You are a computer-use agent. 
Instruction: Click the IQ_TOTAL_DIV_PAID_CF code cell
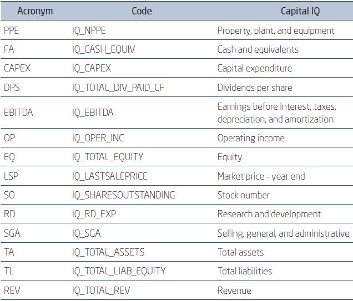pyautogui.click(x=118, y=88)
